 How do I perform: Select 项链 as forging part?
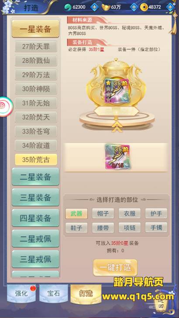[x=130, y=228]
